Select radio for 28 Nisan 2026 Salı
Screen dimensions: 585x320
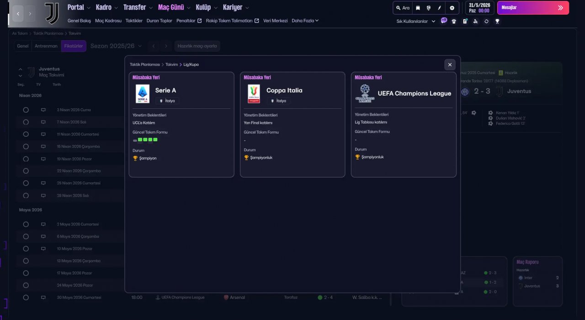pyautogui.click(x=26, y=196)
